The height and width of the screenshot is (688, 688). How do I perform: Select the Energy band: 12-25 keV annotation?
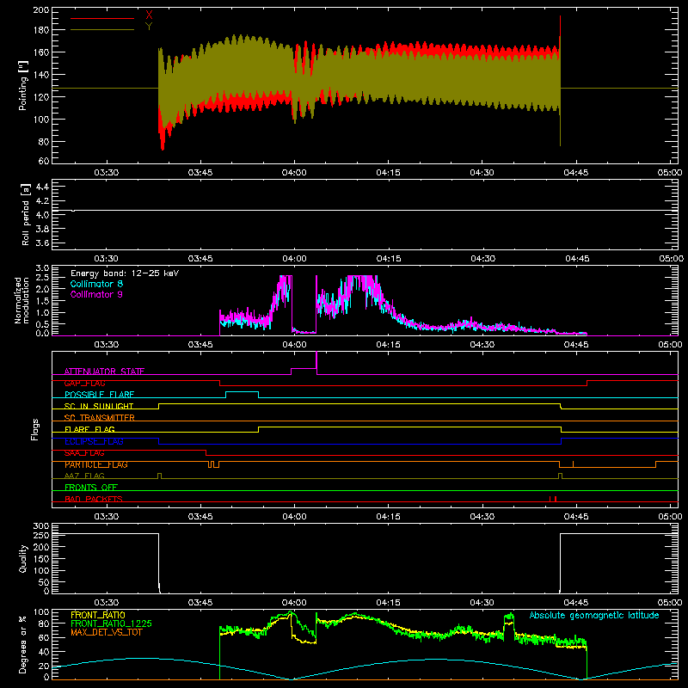[125, 273]
